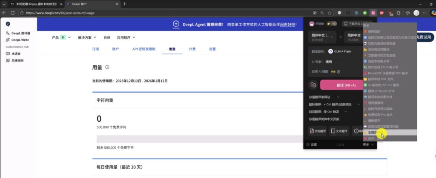Close the DeepL 账户 browser tab
This screenshot has width=436, height=178.
pyautogui.click(x=117, y=4)
